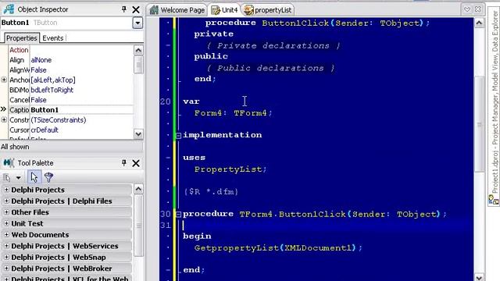Expand Delphi Projects | WebServices category
Screen dimensions: 500x281
[x=6, y=246]
